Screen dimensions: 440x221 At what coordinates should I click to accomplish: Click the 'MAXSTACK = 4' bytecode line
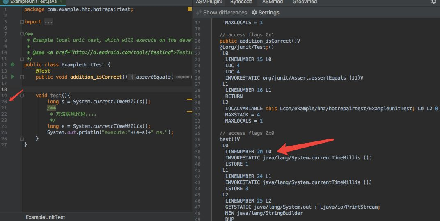pyautogui.click(x=242, y=115)
